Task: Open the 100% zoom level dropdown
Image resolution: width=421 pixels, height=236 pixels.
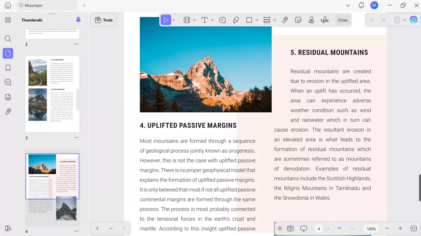Action: (x=371, y=229)
